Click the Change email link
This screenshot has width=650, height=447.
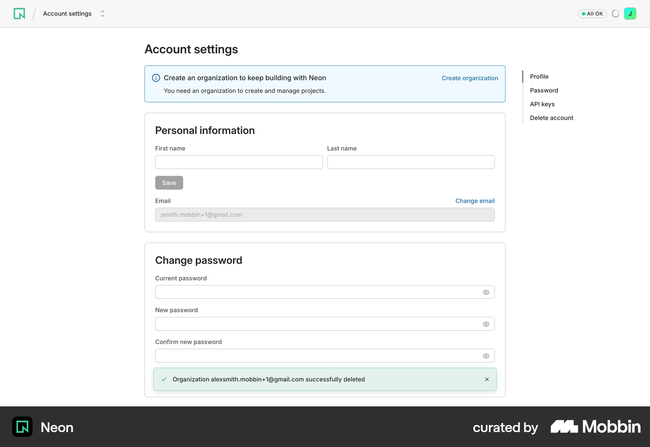pos(475,201)
